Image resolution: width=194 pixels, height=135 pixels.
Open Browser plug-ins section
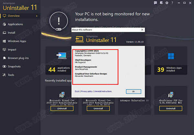pos(18,58)
